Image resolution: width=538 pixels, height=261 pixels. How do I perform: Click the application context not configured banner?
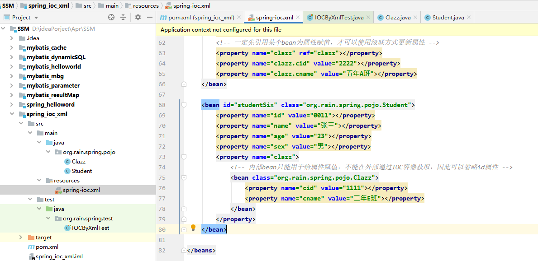(347, 30)
